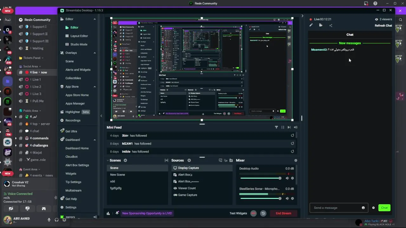Replay the MZAW1 follow alert

(292, 143)
